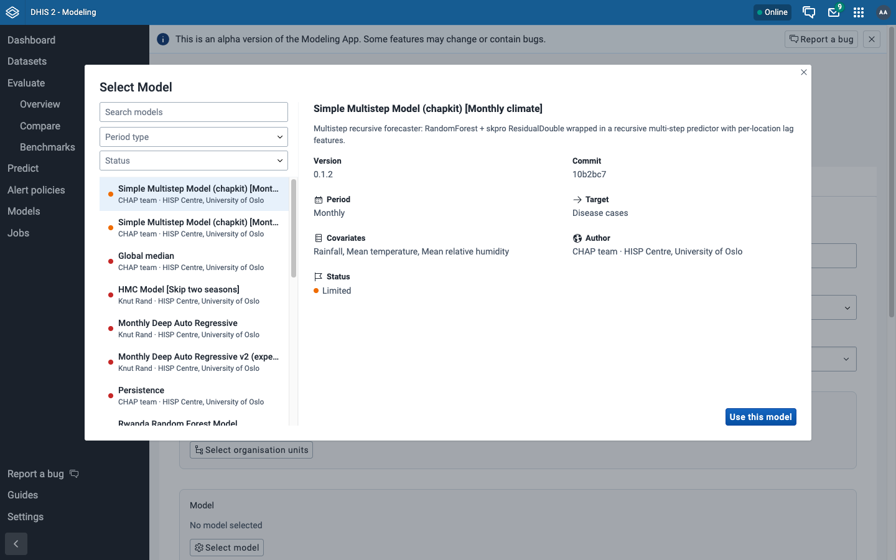Click the DHIS 2 logo icon

[x=12, y=12]
